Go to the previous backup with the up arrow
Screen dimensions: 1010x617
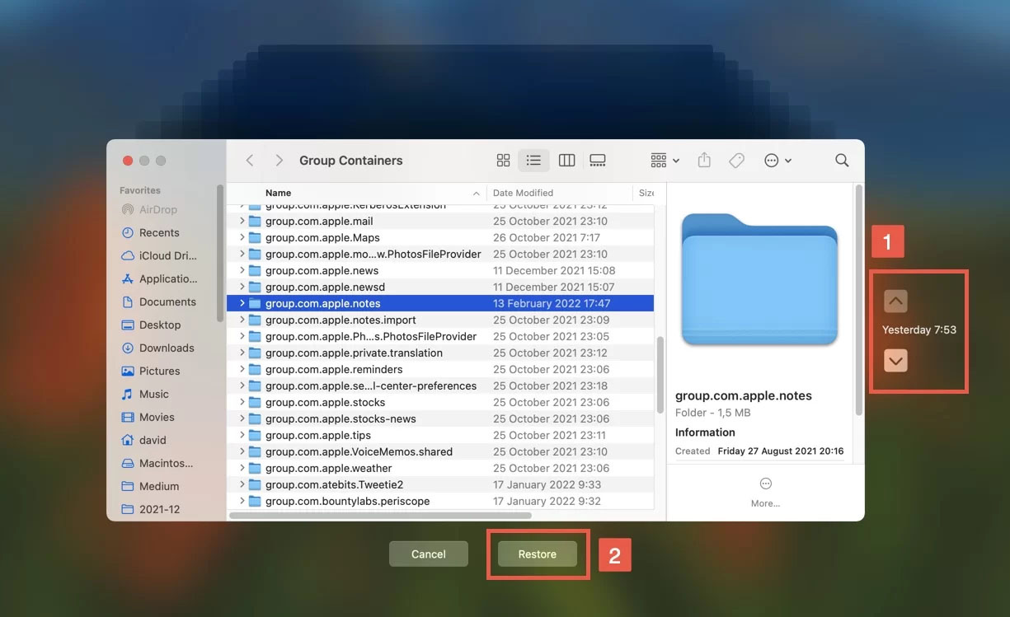click(x=895, y=301)
